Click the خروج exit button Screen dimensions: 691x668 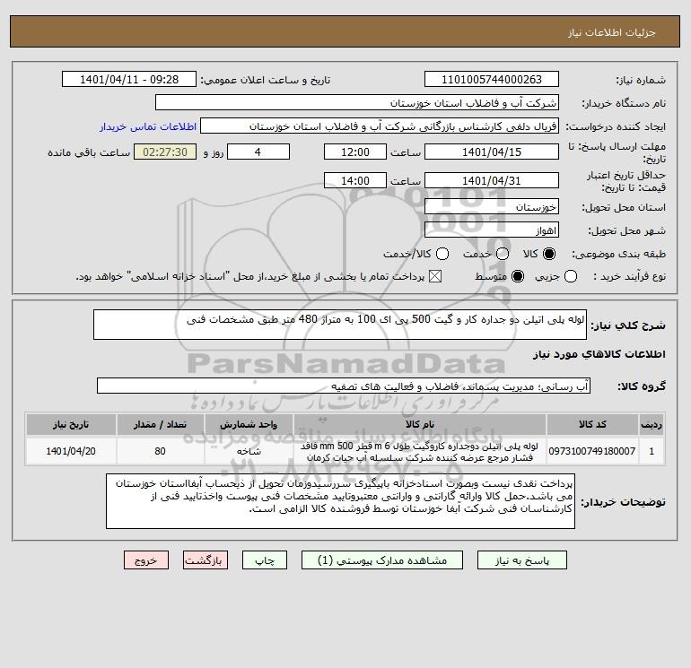tap(146, 560)
